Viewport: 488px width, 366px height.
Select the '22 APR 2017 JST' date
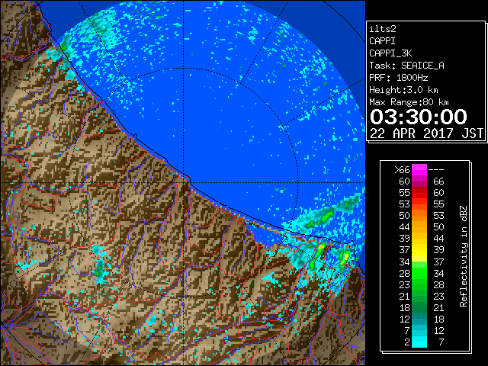pos(426,133)
